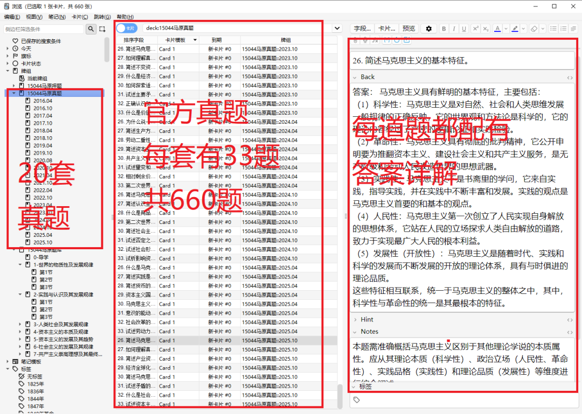This screenshot has height=414, width=582.
Task: Toggle underline formatting
Action: point(463,29)
